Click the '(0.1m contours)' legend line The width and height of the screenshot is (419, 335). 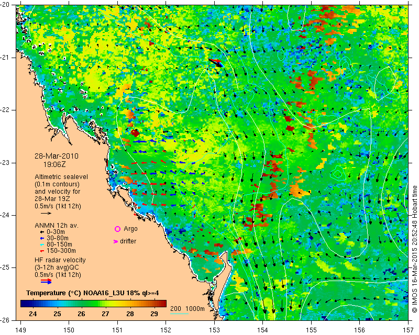[57, 184]
